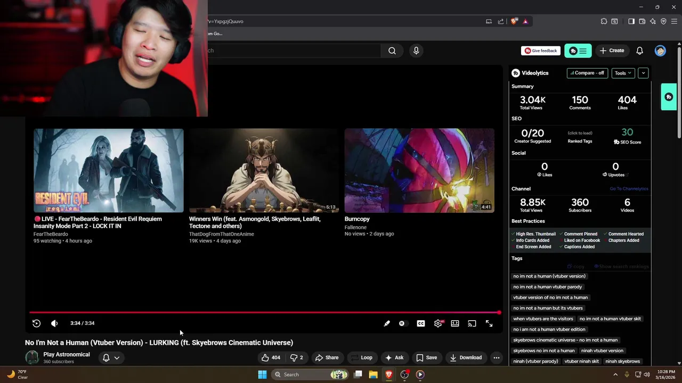Select tag 'vtuber ninah skit'
Screen dimensions: 682x383
pyautogui.click(x=581, y=361)
